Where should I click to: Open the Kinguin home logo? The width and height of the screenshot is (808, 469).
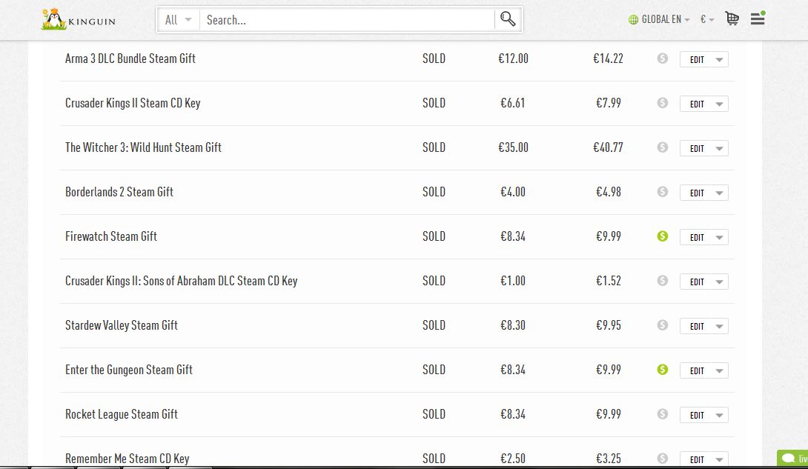tap(79, 19)
